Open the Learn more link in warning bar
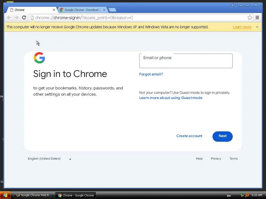Image resolution: width=266 pixels, height=199 pixels. tap(242, 27)
